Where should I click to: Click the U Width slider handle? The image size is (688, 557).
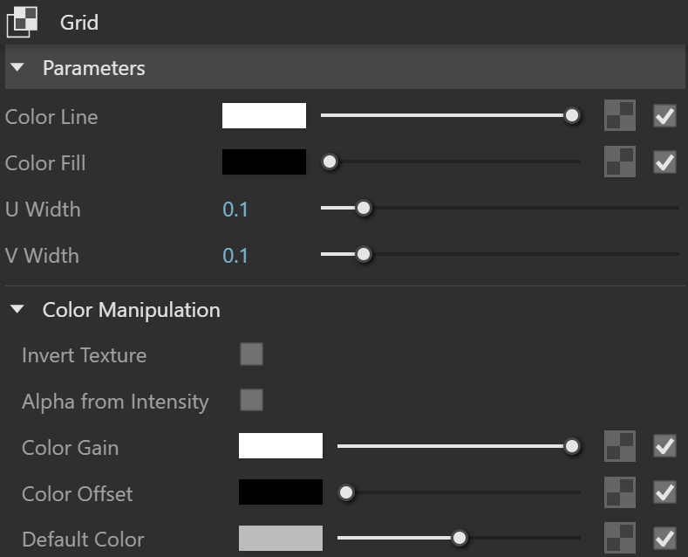pos(364,208)
